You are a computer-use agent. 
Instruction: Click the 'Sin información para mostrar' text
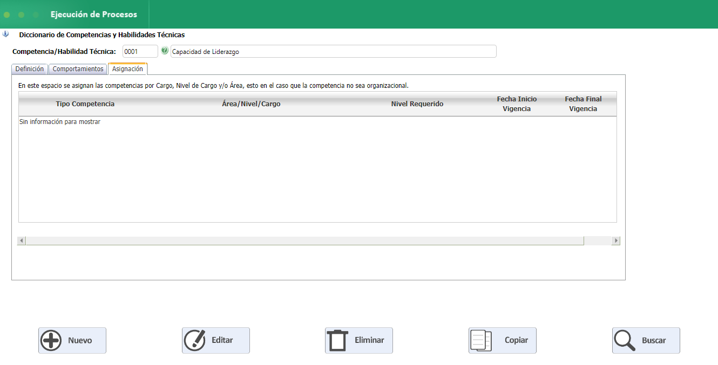click(x=60, y=122)
